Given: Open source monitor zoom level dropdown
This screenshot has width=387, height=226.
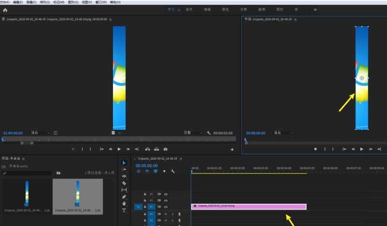Looking at the screenshot, I should (x=40, y=133).
